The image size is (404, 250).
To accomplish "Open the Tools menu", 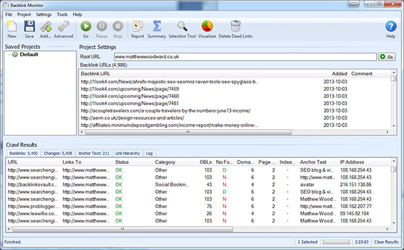I will pyautogui.click(x=62, y=14).
